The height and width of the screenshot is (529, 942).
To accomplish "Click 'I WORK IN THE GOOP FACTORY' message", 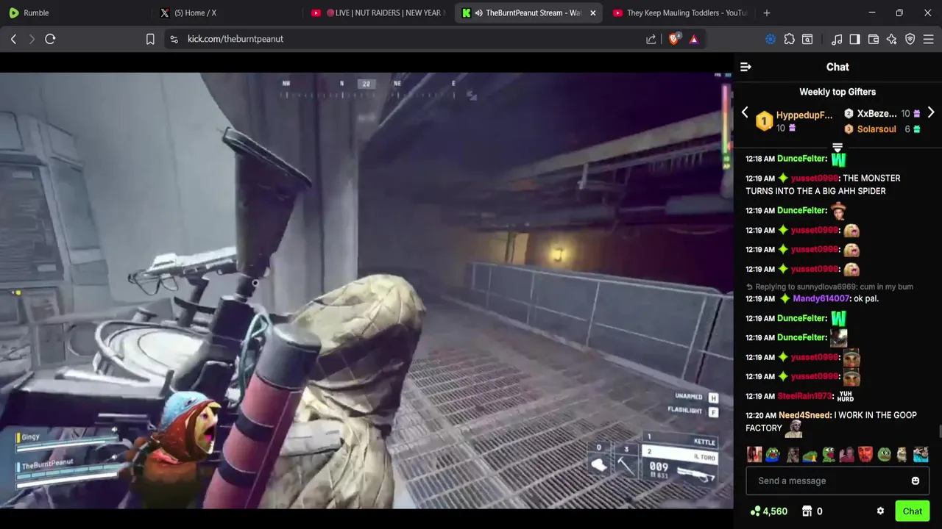I will point(831,422).
